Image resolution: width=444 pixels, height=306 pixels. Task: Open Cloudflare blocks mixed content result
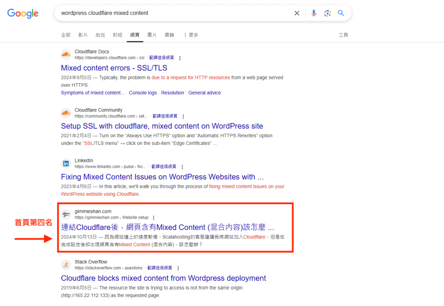(x=163, y=278)
